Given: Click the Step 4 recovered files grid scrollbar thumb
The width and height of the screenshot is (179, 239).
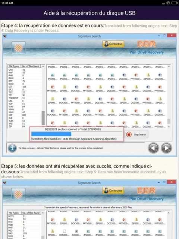Looking at the screenshot, I should (169, 121).
